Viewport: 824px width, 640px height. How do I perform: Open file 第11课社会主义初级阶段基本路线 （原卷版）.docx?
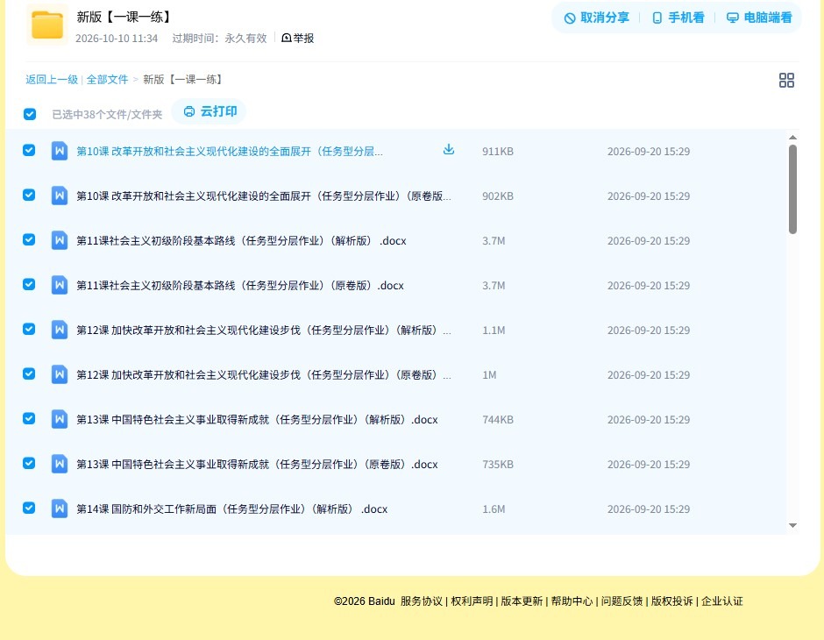240,285
